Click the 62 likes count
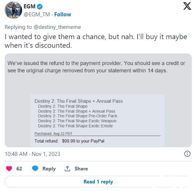 click(19, 169)
